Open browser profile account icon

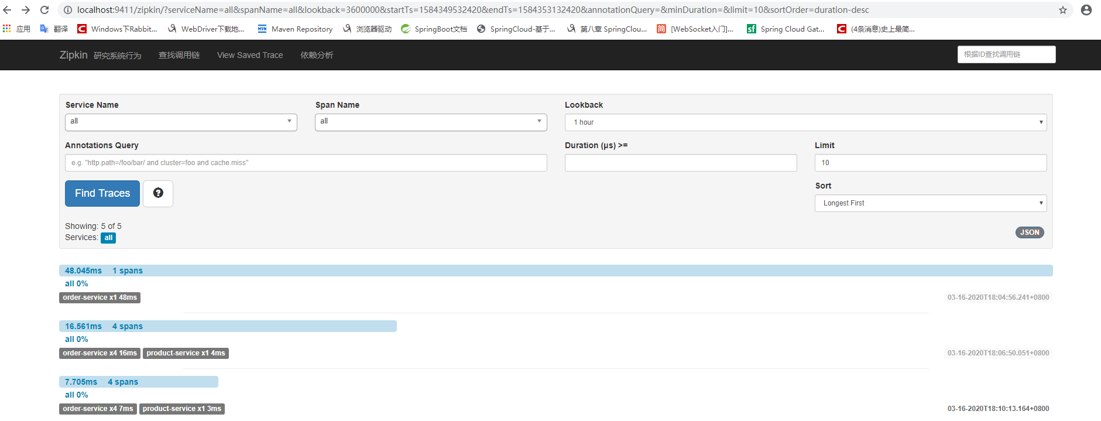1086,10
